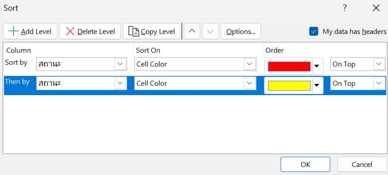Open color picker arrow beside red swatch
388x175 pixels.
[317, 66]
